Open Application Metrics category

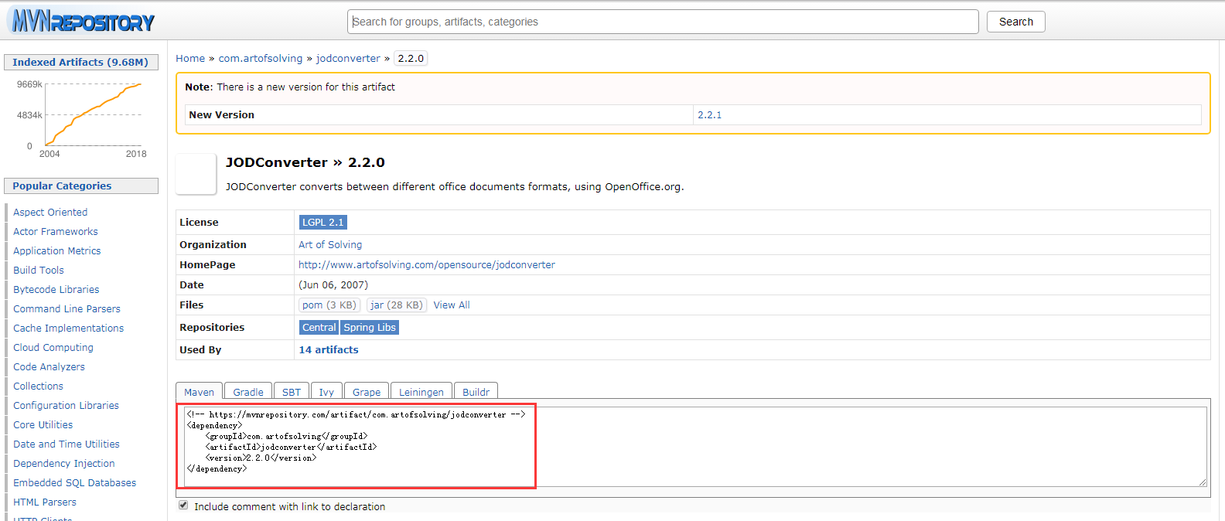point(57,251)
